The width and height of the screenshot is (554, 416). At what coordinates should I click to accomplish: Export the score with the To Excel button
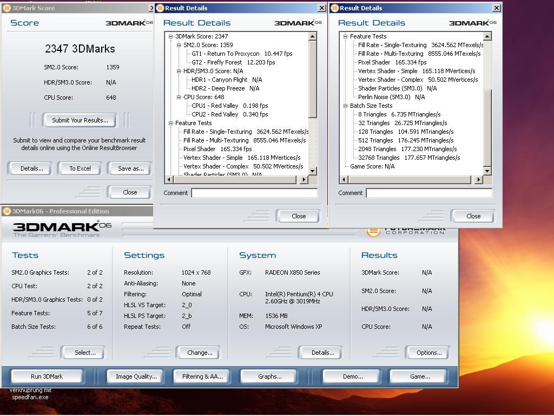[80, 169]
